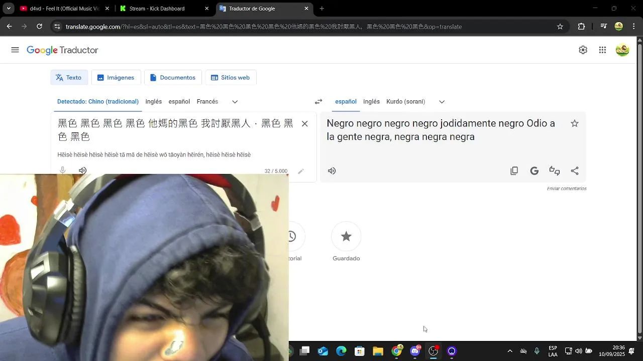Screen dimensions: 643x361
Task: Choose inglés as source language
Action: pos(154,102)
